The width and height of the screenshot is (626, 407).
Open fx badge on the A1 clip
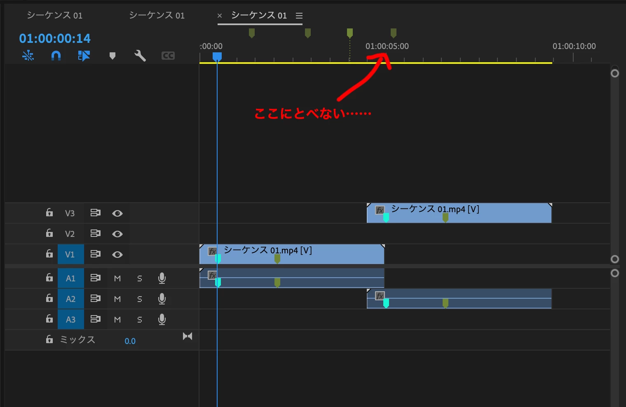coord(213,275)
